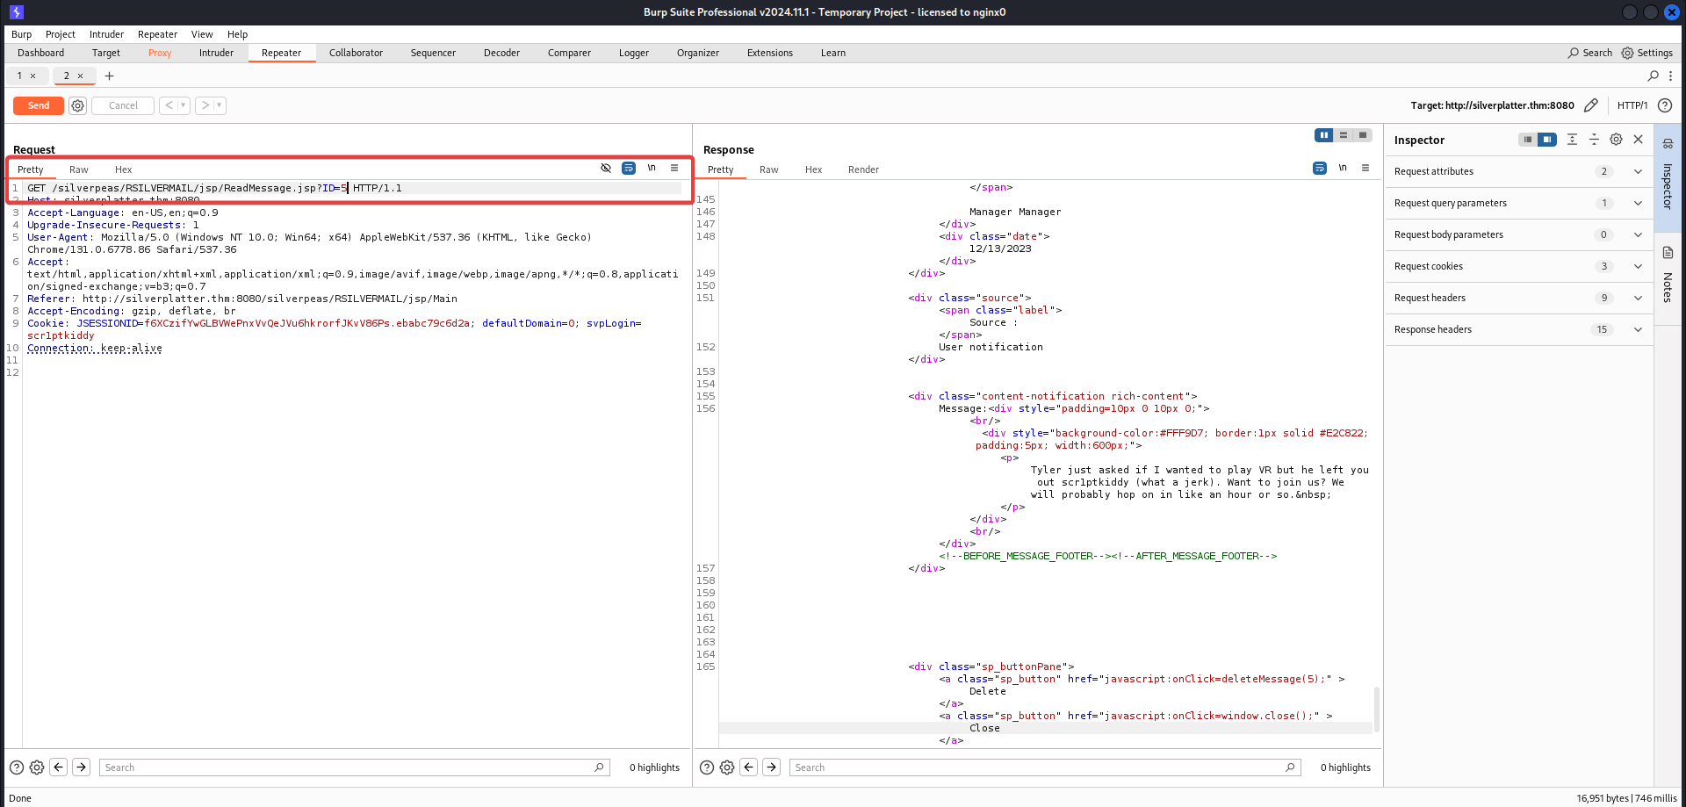Image resolution: width=1686 pixels, height=807 pixels.
Task: Switch to the Collaborator tab
Action: 356,53
